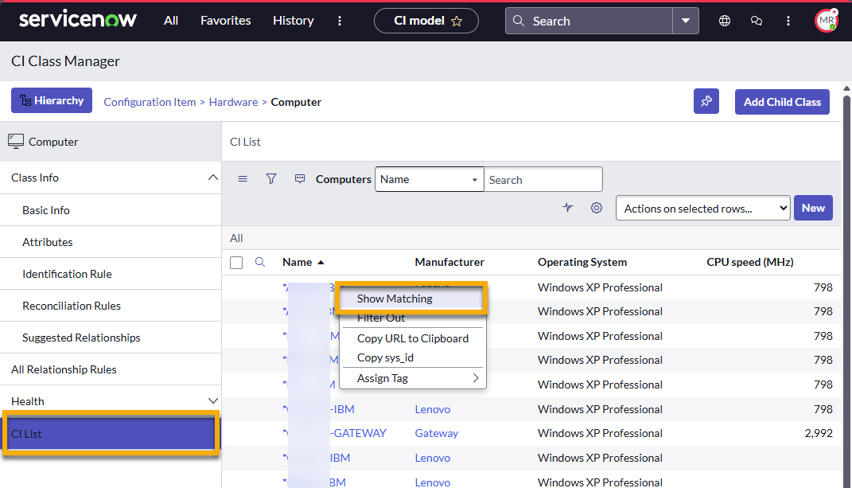Favorite CI model with the star icon

[457, 21]
